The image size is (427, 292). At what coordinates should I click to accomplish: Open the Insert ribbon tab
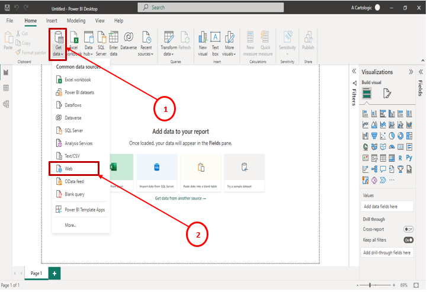point(52,21)
